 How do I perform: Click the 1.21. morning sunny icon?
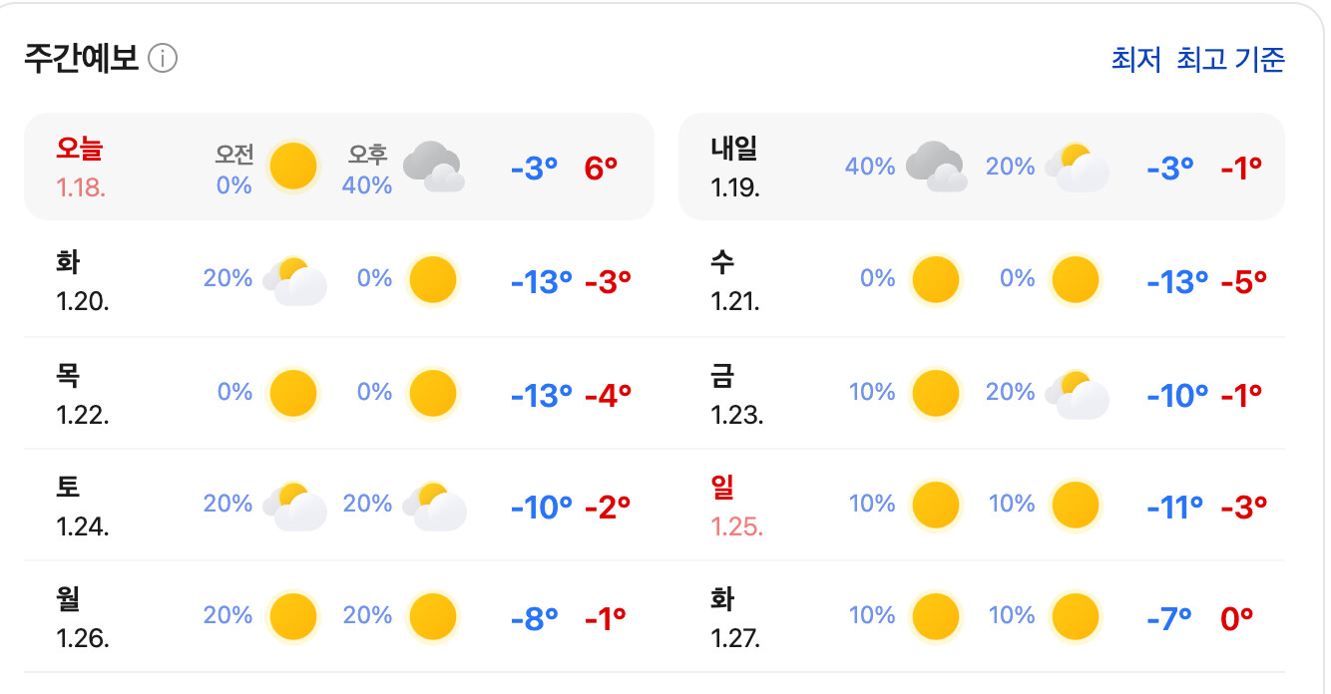pos(936,279)
